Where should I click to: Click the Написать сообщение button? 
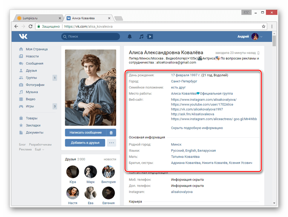point(85,133)
